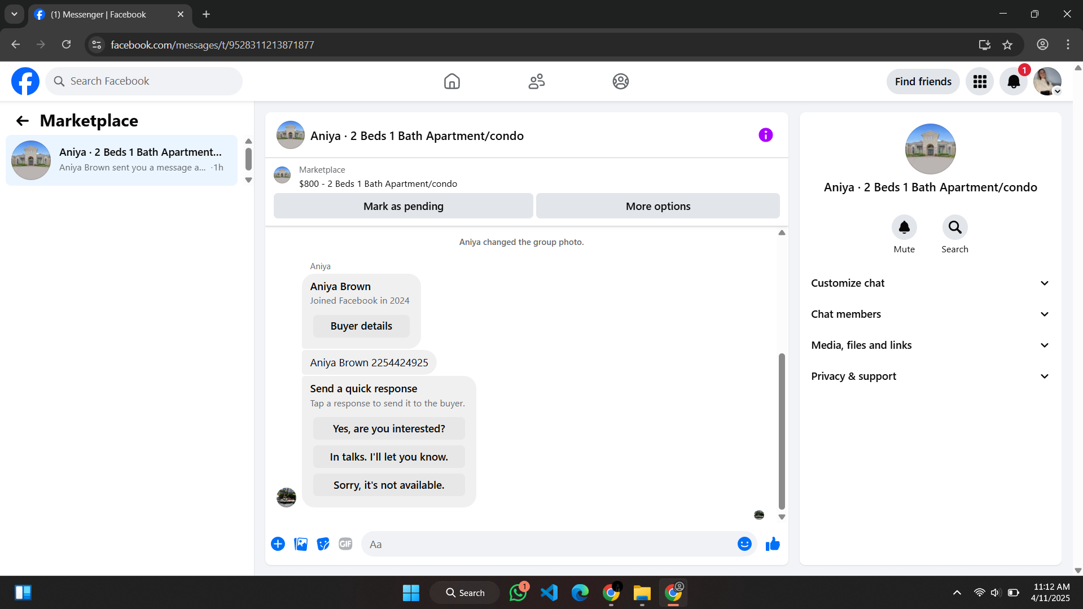Screen dimensions: 1083x609
Task: Send 'In talks. I'll let you know.' response
Action: pyautogui.click(x=389, y=457)
